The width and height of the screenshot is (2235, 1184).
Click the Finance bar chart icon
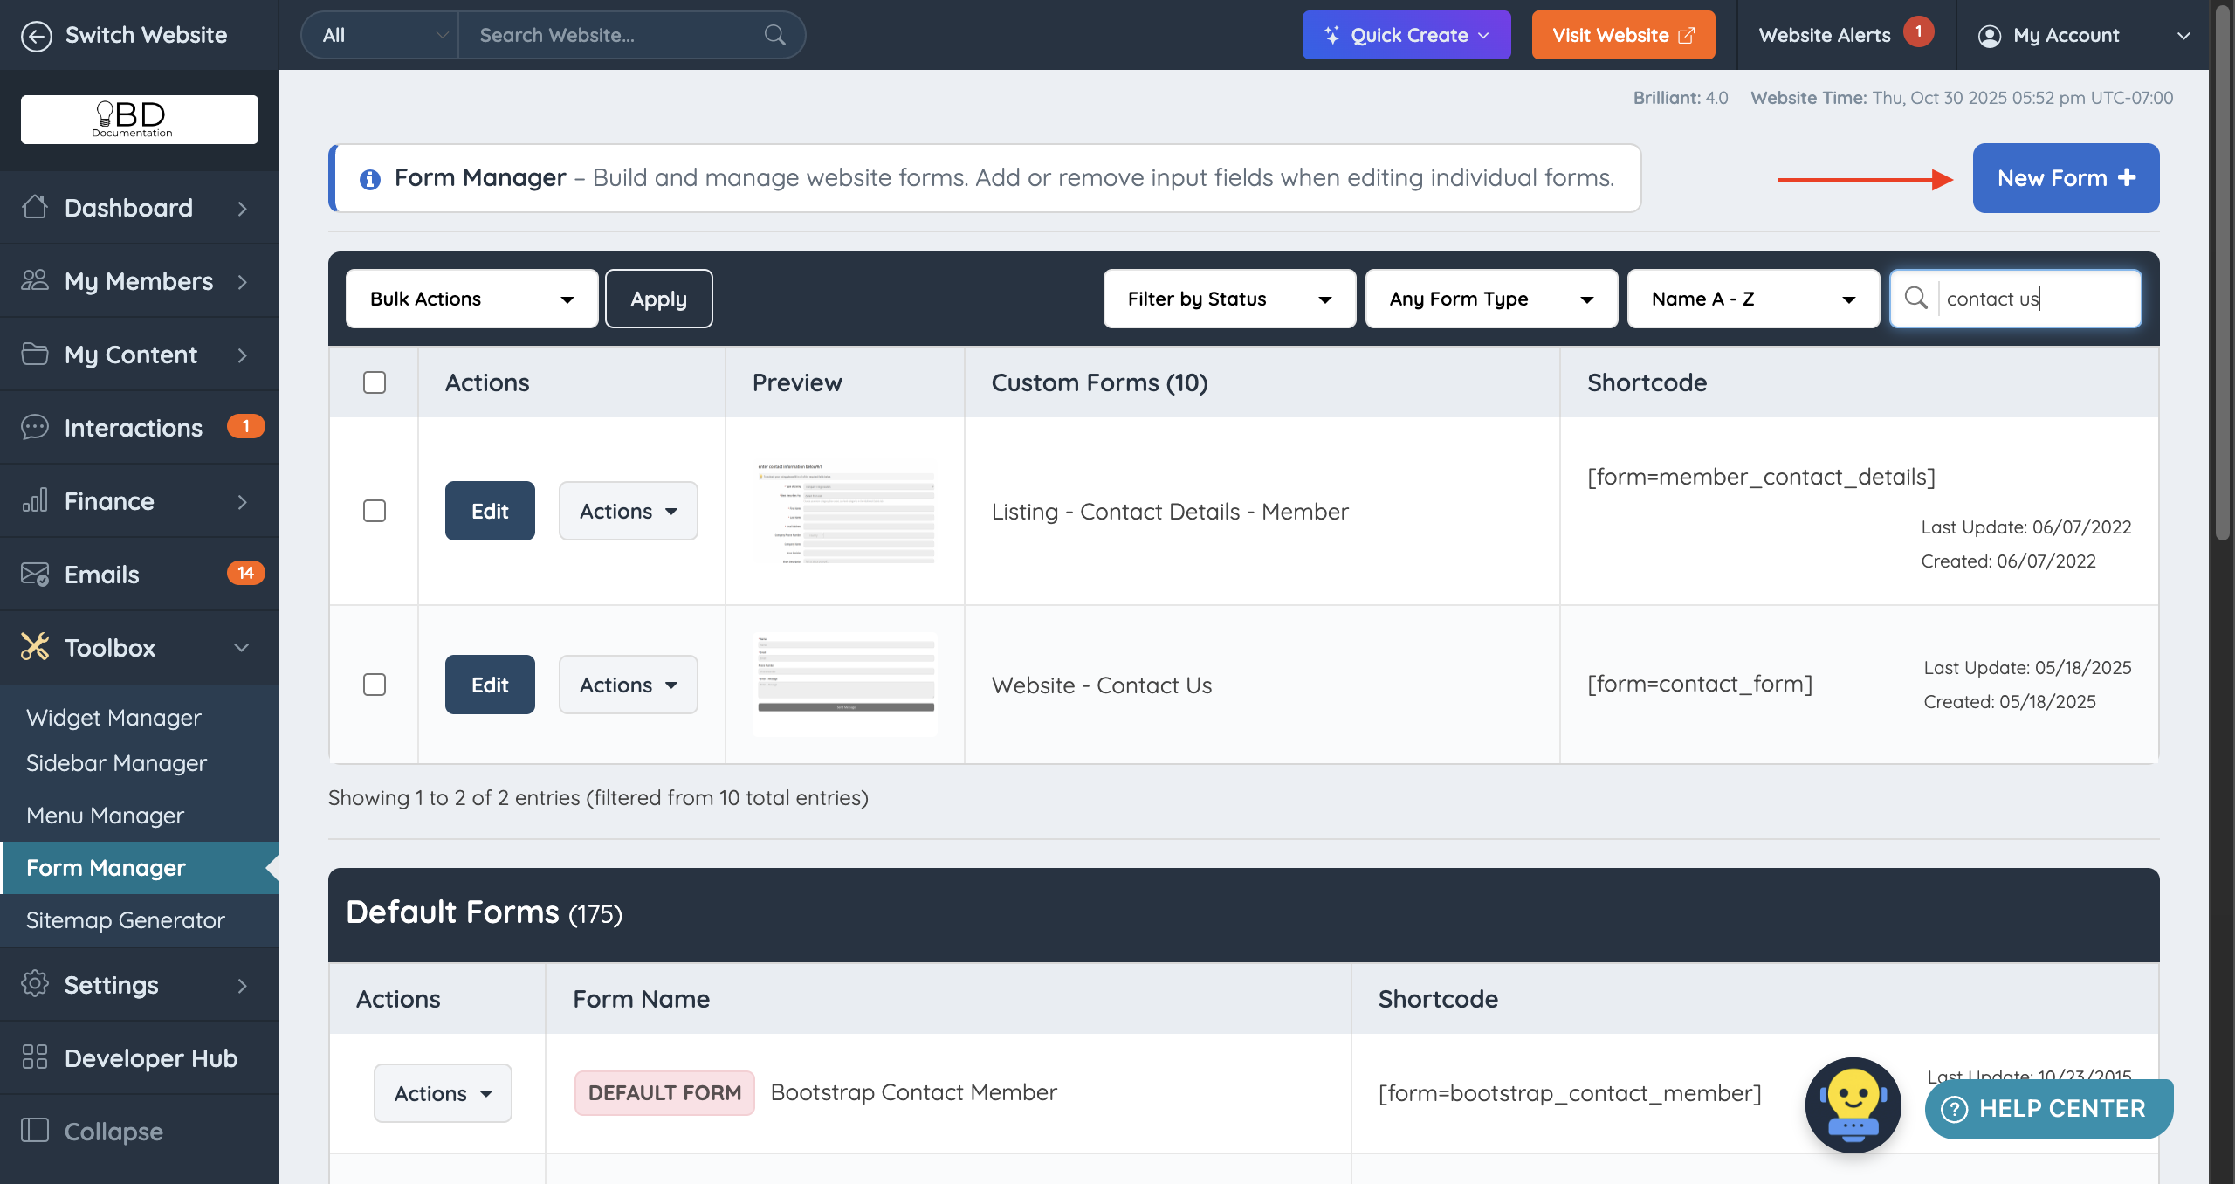[35, 500]
